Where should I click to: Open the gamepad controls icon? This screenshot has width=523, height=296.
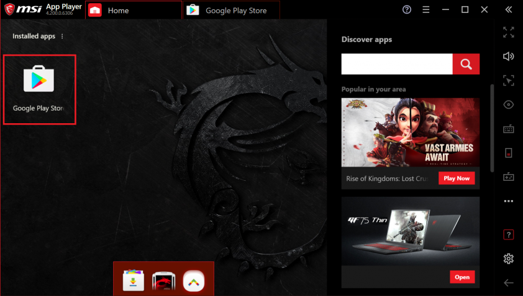coord(508,176)
